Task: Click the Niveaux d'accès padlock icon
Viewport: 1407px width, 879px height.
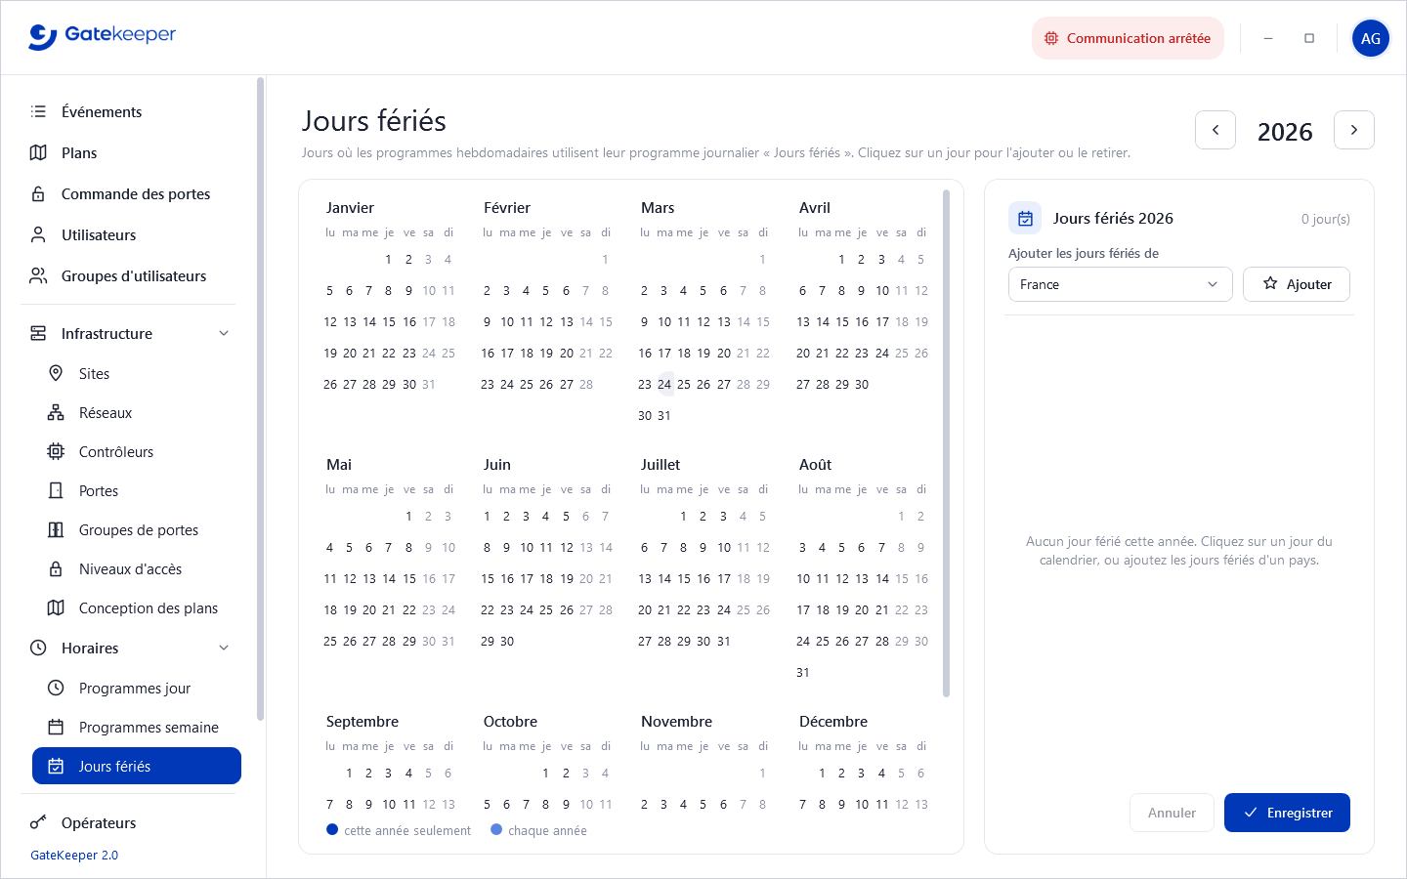Action: click(x=56, y=568)
